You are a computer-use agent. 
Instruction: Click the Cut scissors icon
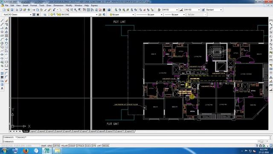[34, 10]
